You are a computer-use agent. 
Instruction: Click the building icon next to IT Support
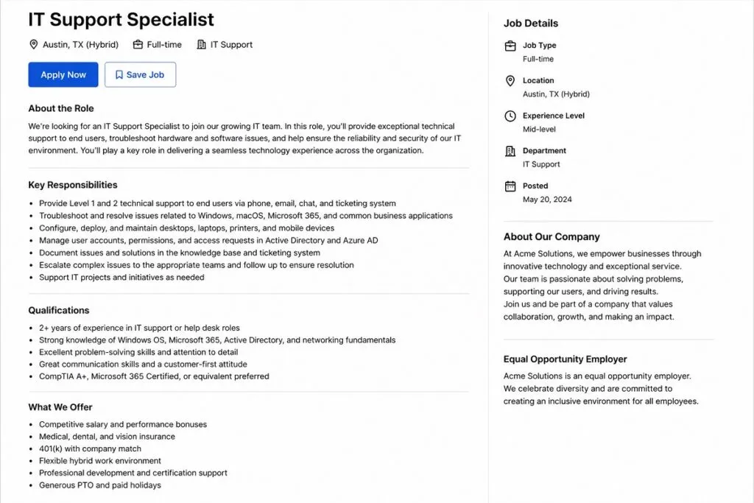point(200,44)
